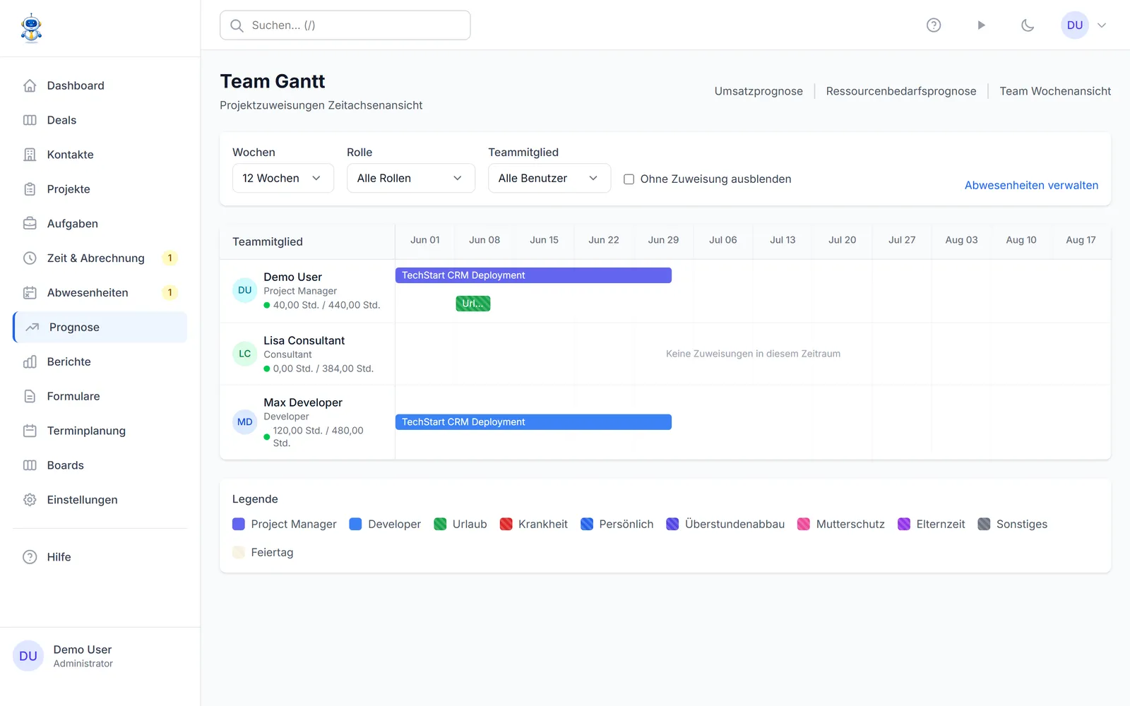Click the Projekte clipboard icon
This screenshot has height=706, width=1130.
coord(30,189)
